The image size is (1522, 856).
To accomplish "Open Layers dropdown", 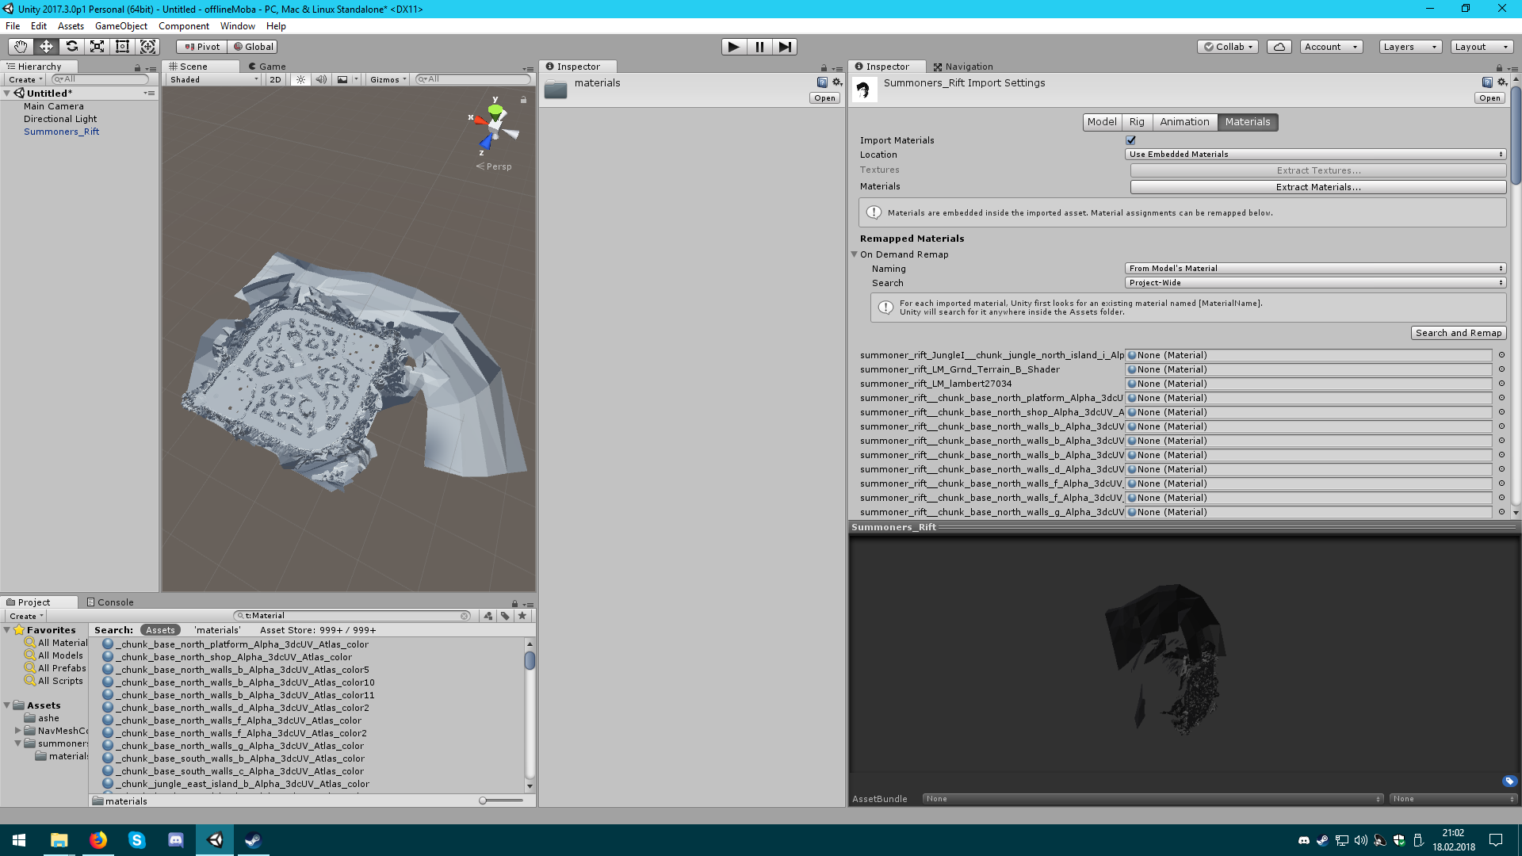I will pos(1409,47).
